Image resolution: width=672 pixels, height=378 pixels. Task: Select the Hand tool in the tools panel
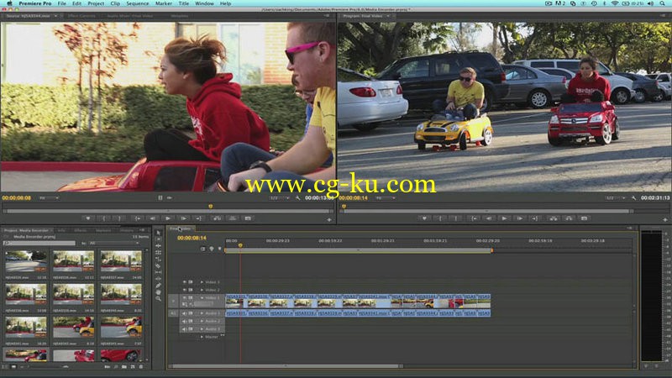(158, 291)
